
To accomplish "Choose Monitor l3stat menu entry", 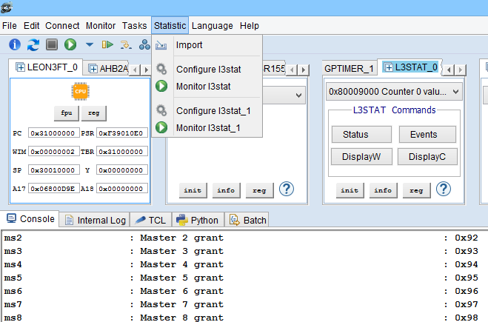I will point(207,86).
